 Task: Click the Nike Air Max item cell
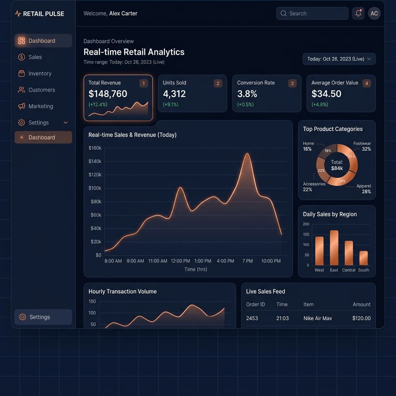pyautogui.click(x=317, y=318)
